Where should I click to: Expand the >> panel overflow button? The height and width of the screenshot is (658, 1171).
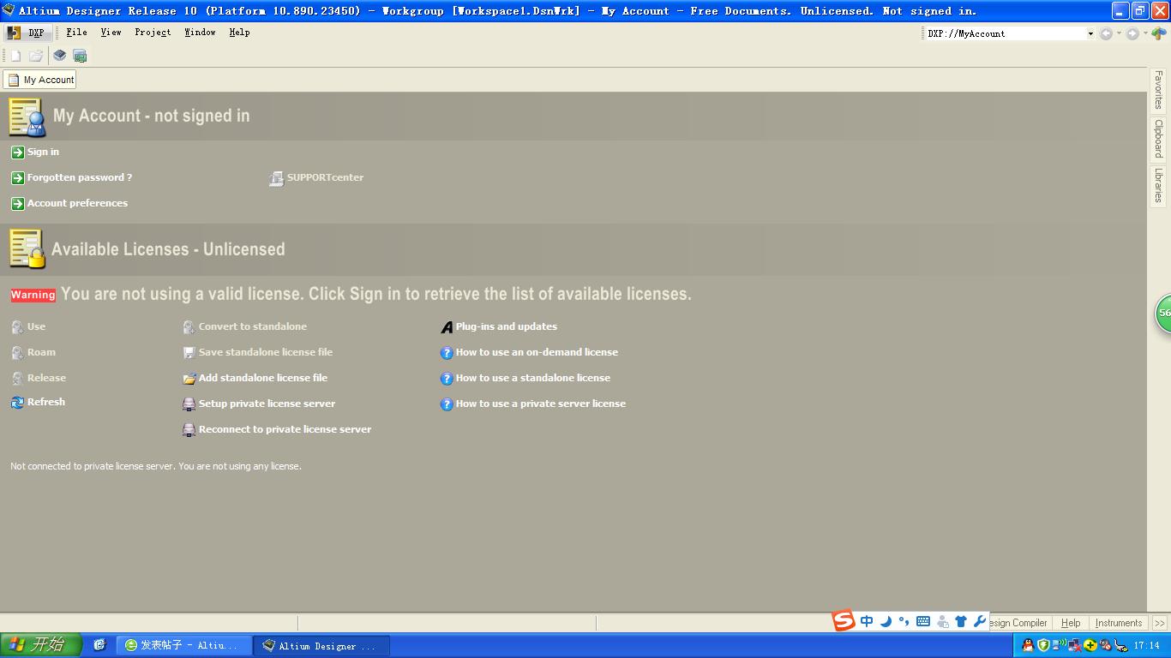pyautogui.click(x=1160, y=623)
